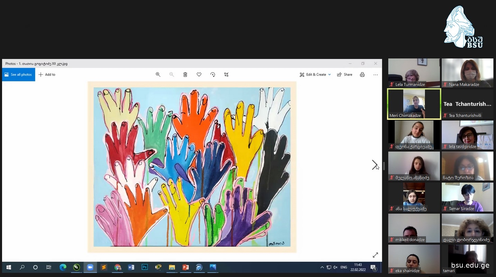
Task: Click the Zoom in magnifier icon
Action: click(x=158, y=74)
